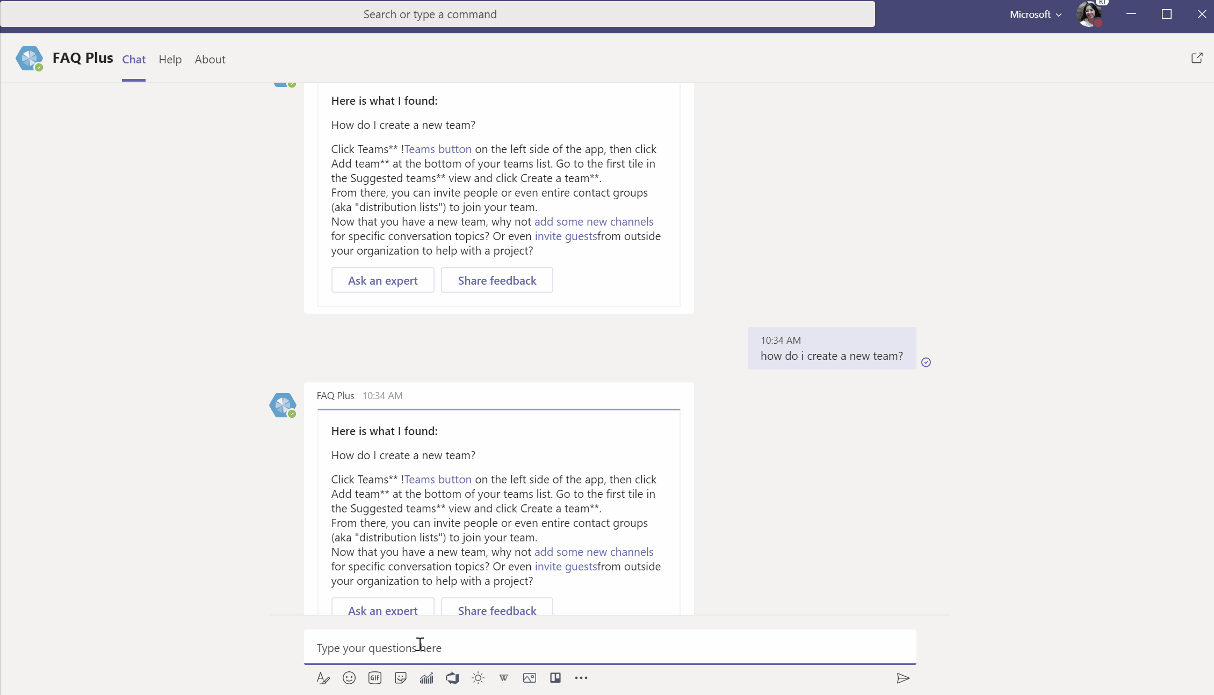The width and height of the screenshot is (1214, 695).
Task: Select the Wiki icon in toolbar
Action: [503, 677]
